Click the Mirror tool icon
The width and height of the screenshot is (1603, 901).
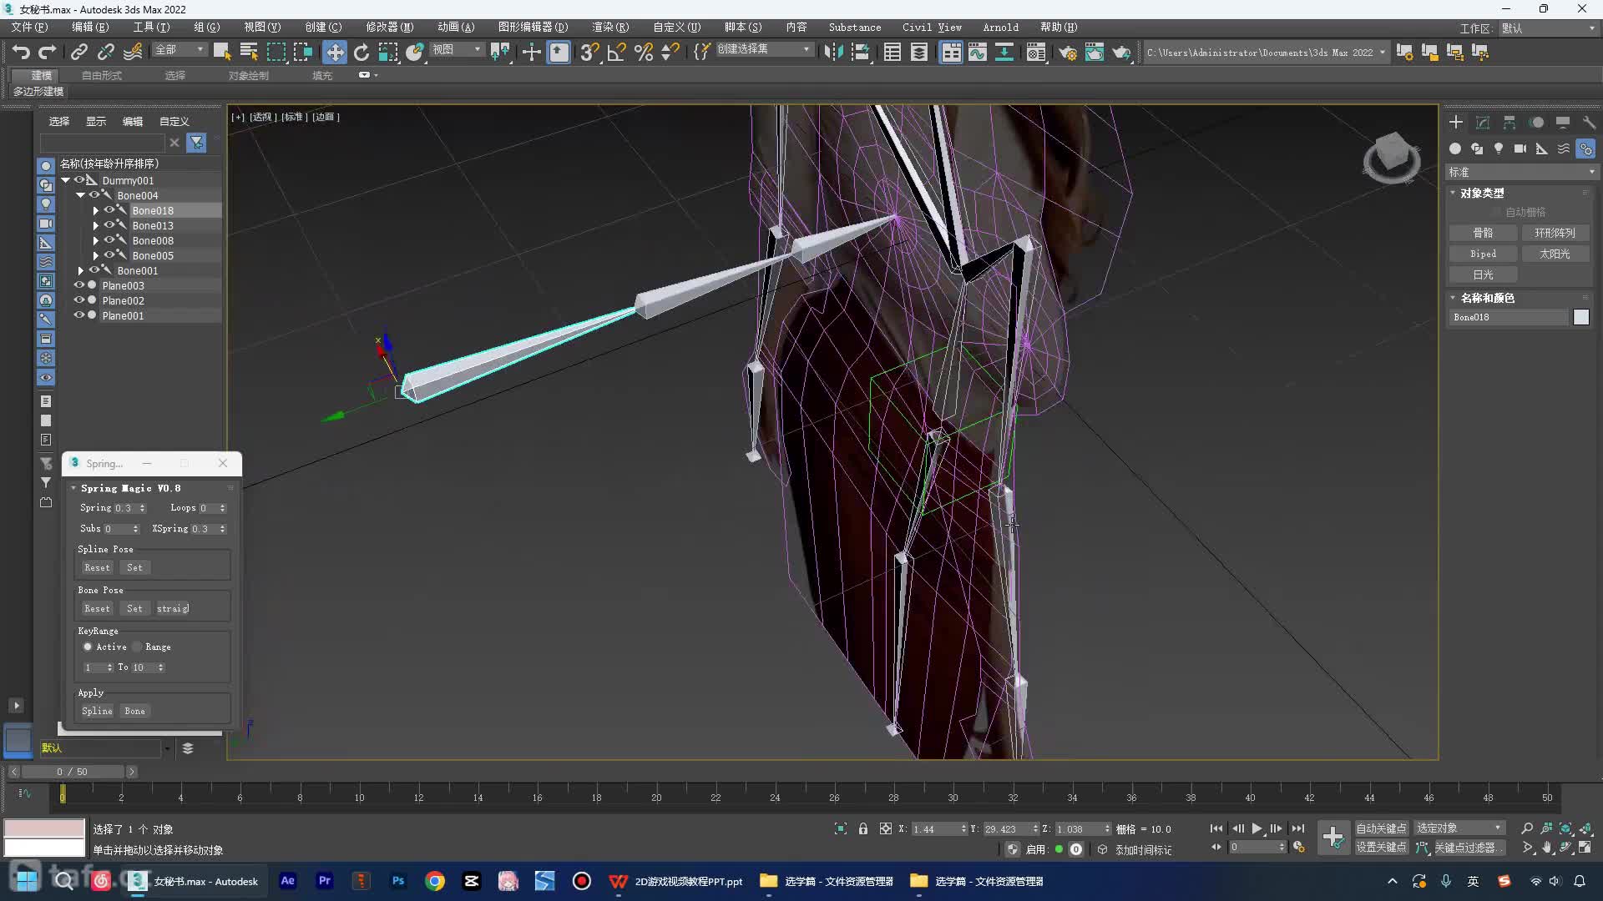click(x=833, y=53)
